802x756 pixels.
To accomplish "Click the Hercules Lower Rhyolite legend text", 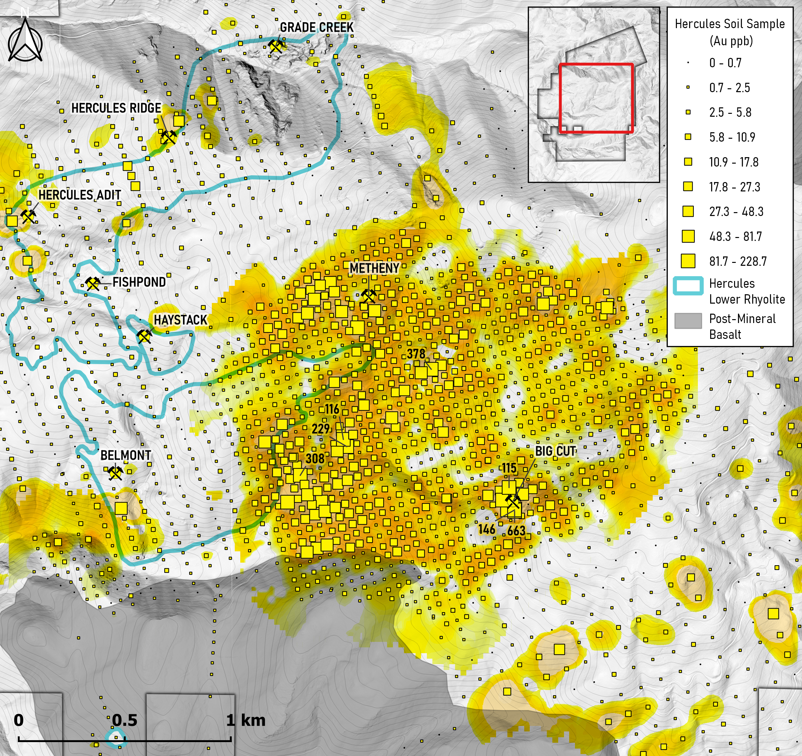I will click(x=747, y=291).
